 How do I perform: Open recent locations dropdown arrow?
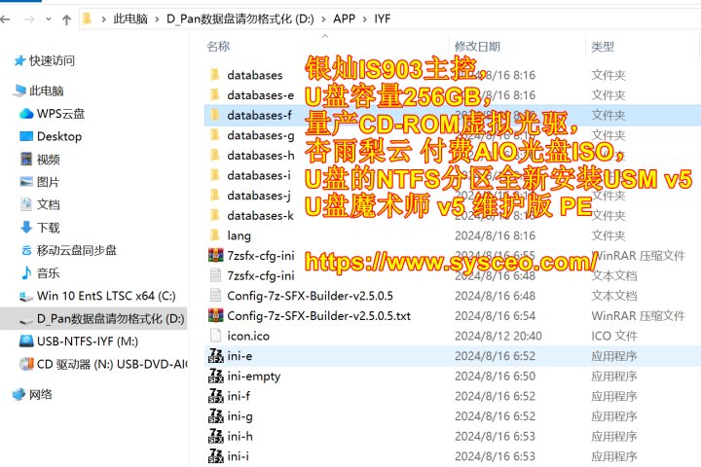point(49,19)
